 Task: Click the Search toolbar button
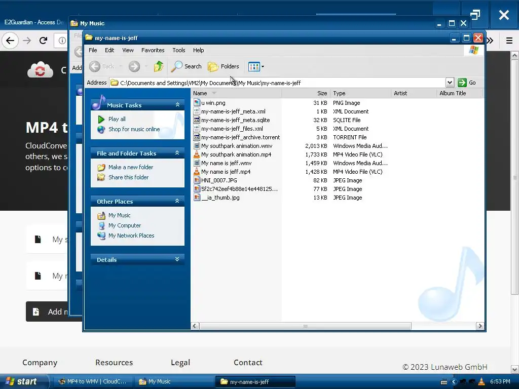point(187,66)
